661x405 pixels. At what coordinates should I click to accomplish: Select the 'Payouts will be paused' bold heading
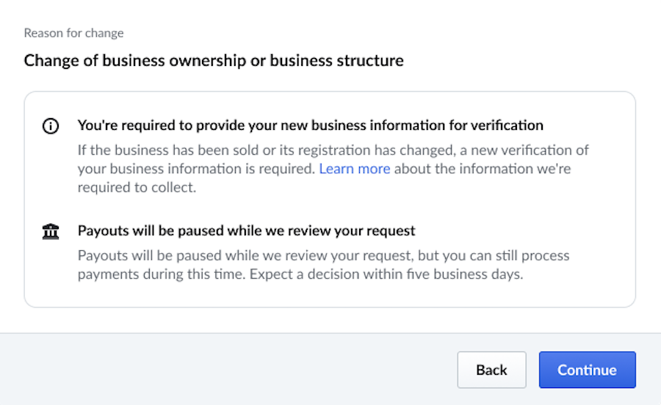coord(246,231)
